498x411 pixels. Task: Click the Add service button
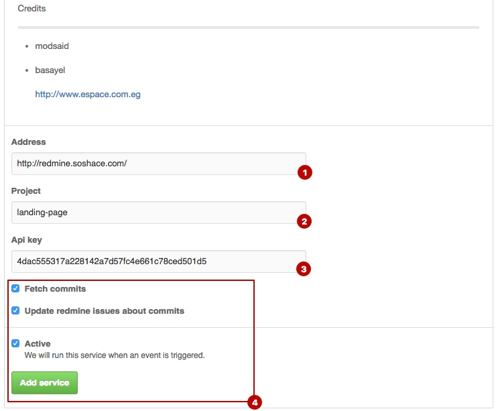pyautogui.click(x=44, y=383)
